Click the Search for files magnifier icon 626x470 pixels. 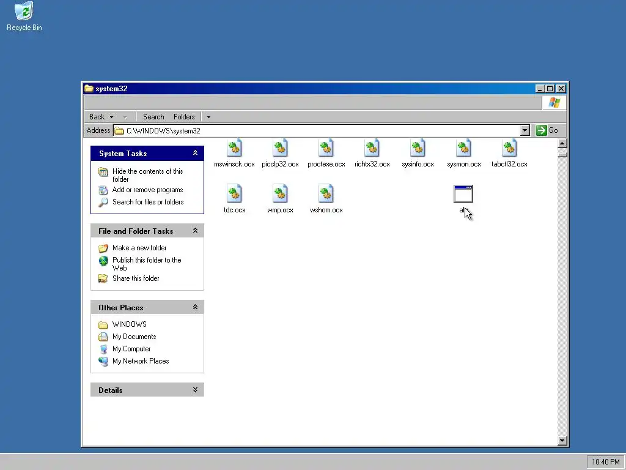[x=103, y=202]
